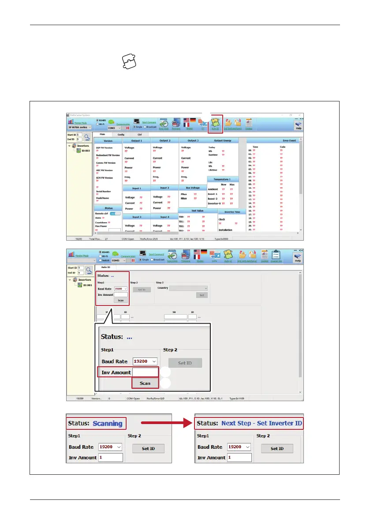Open clipboard log icon in Auto ID window

click(x=276, y=255)
